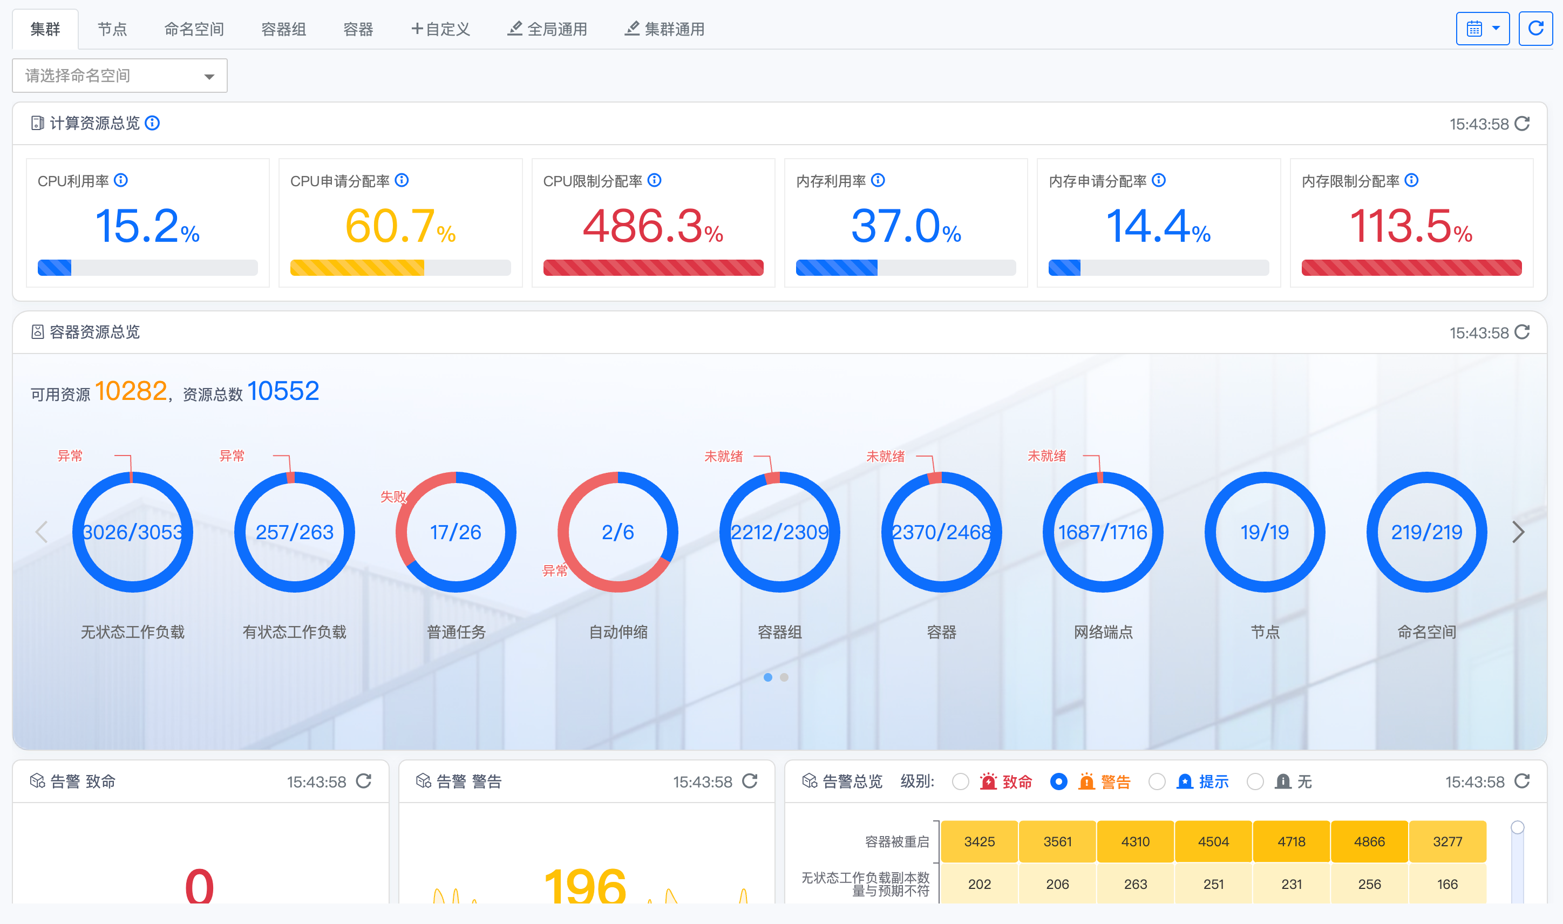Click the second carousel pagination dot
This screenshot has height=924, width=1563.
coord(784,677)
